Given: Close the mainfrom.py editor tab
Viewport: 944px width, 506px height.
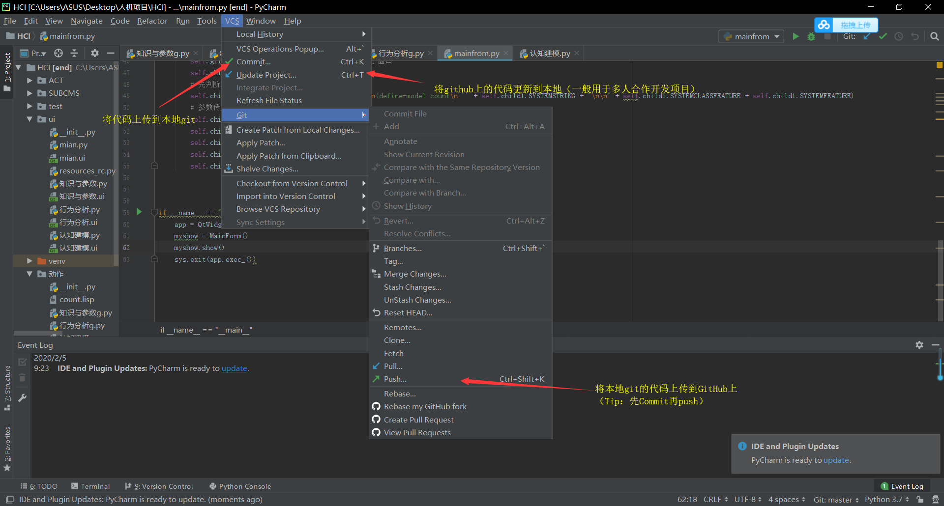Looking at the screenshot, I should [506, 53].
